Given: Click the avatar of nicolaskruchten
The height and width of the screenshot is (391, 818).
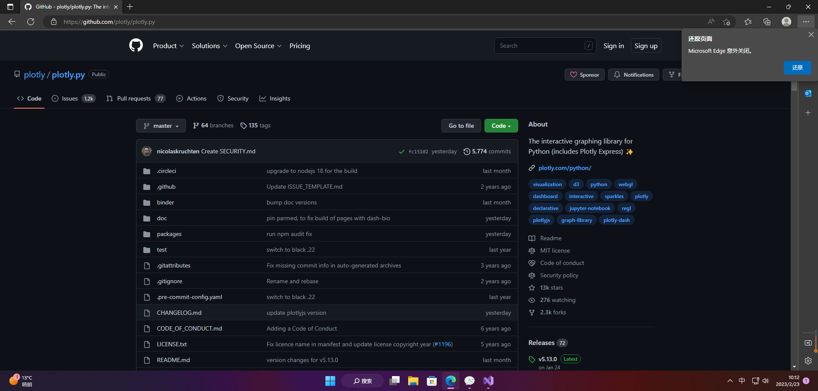Looking at the screenshot, I should coord(147,151).
